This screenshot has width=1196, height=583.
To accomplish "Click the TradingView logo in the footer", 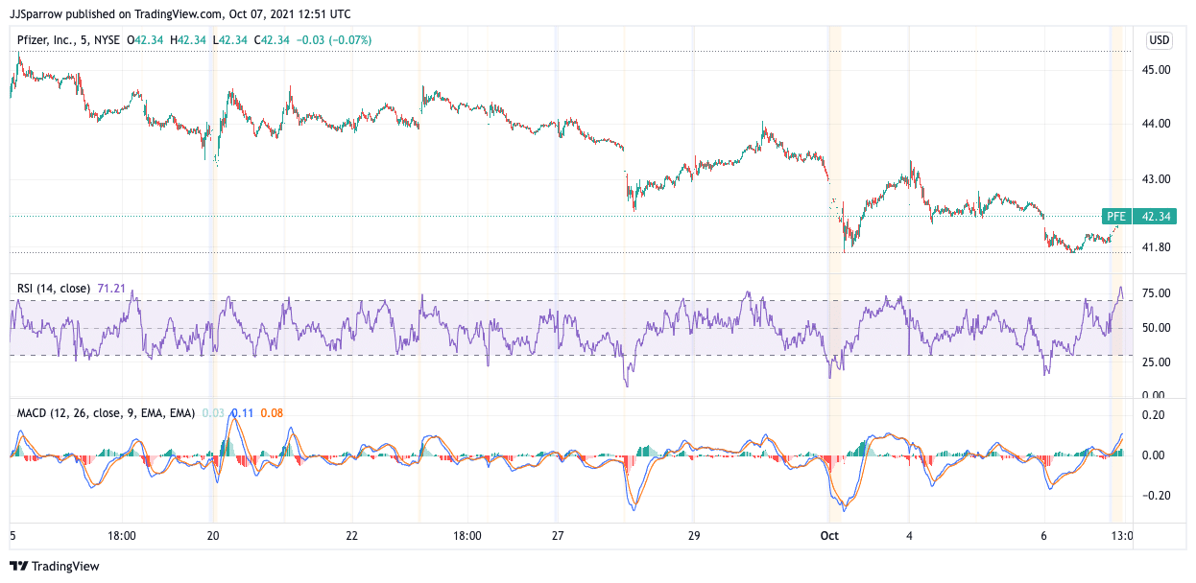I will (55, 566).
